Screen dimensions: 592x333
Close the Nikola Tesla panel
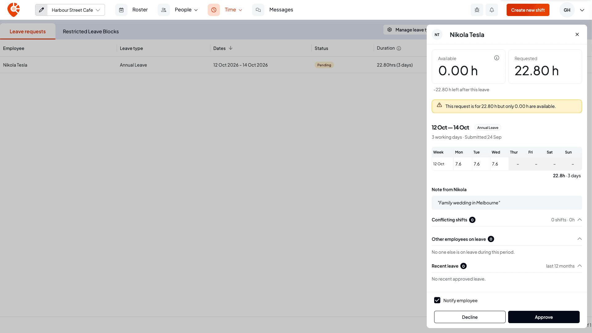(x=577, y=35)
